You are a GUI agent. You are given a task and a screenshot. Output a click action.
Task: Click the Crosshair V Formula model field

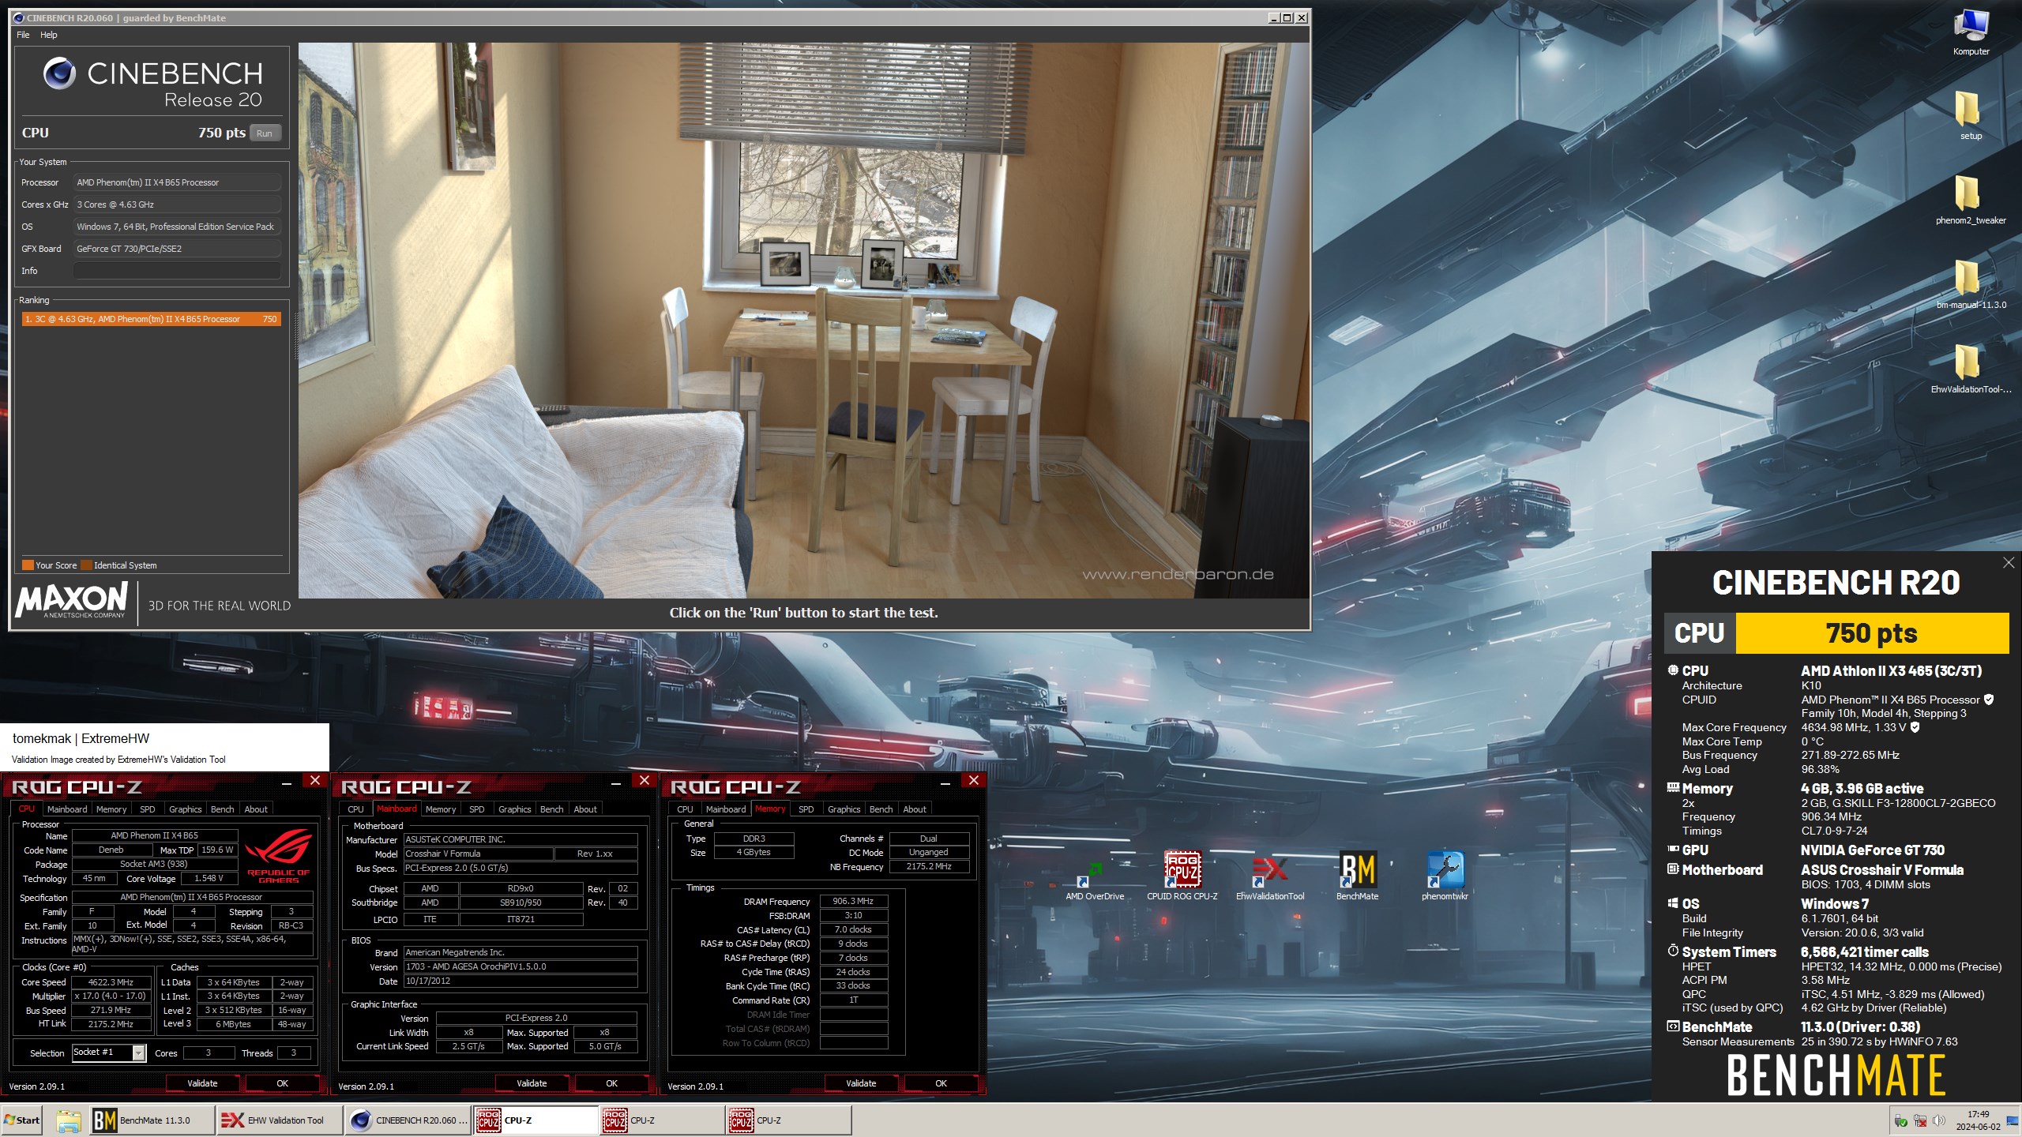478,854
